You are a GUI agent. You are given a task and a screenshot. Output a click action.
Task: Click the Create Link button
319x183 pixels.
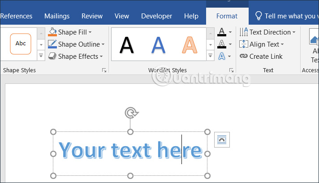(x=261, y=56)
